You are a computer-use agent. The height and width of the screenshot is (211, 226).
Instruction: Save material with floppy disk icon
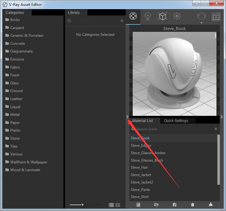[x=174, y=205]
